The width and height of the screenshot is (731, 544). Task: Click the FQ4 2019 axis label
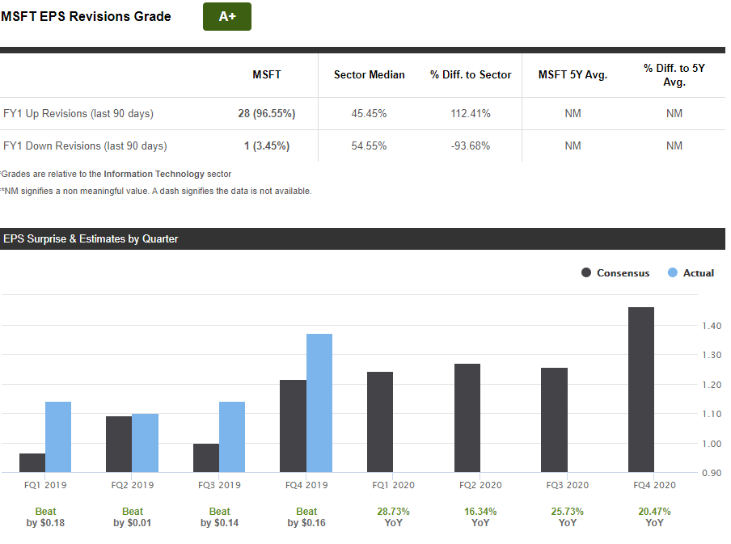click(x=306, y=485)
